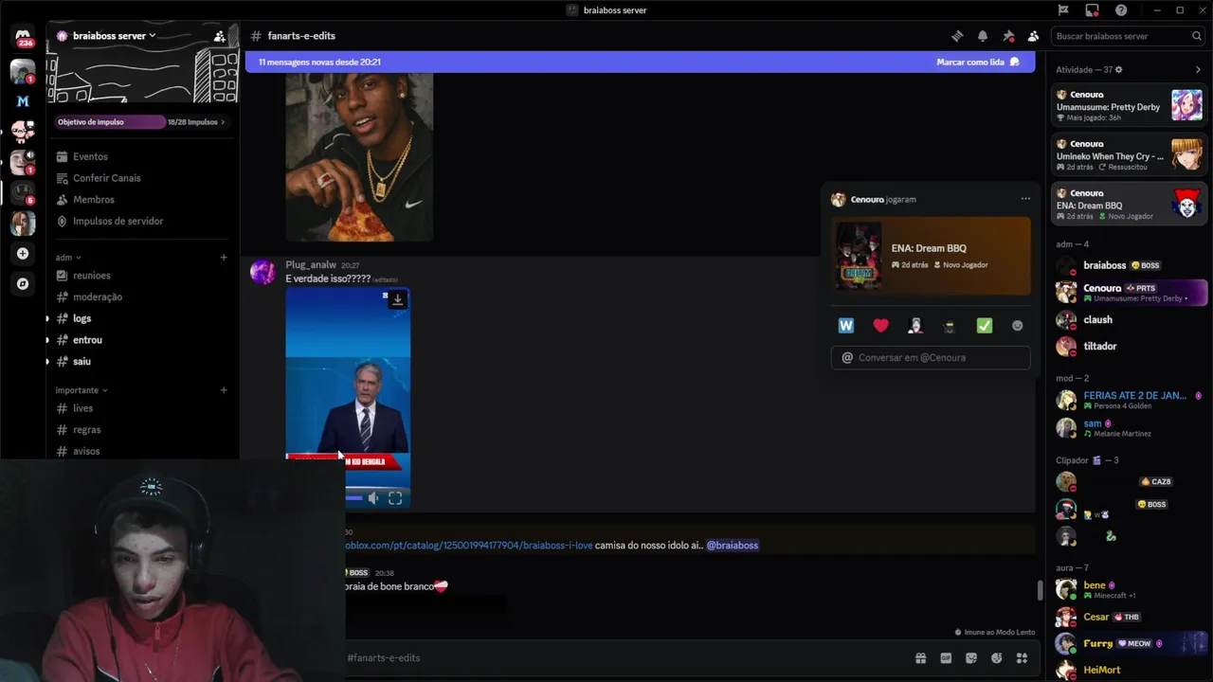The image size is (1213, 682).
Task: Open the roblox catalog link
Action: point(468,546)
